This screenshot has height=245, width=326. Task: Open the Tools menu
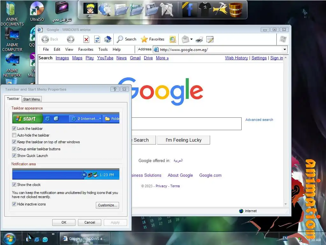(103, 49)
